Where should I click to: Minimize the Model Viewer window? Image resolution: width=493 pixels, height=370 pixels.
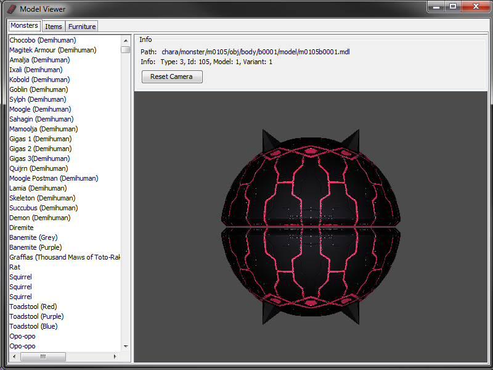point(436,7)
